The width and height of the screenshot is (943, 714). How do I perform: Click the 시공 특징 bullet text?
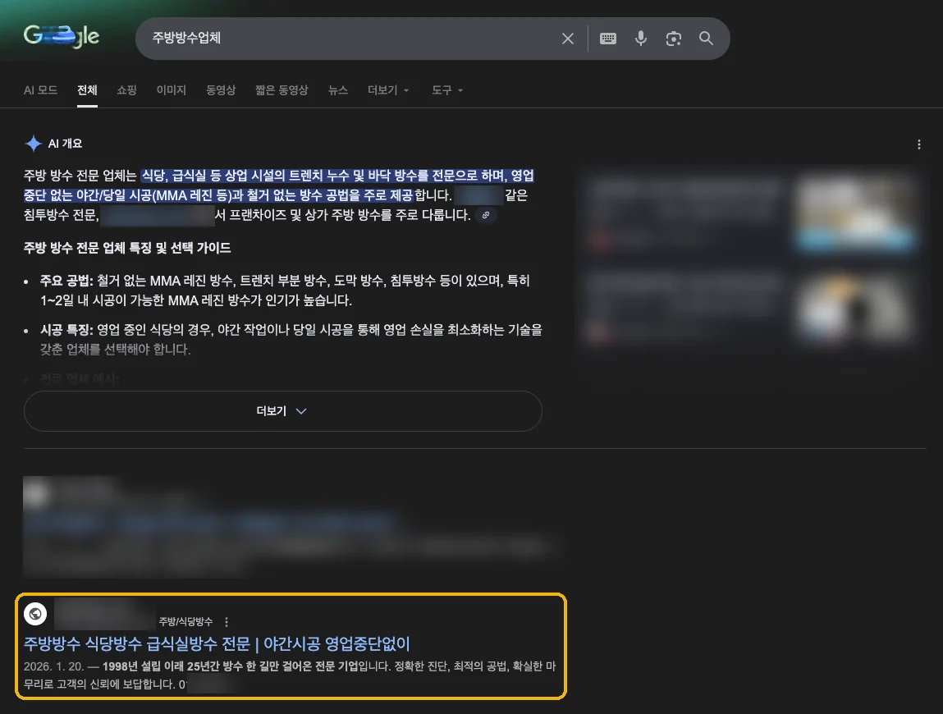[x=291, y=339]
